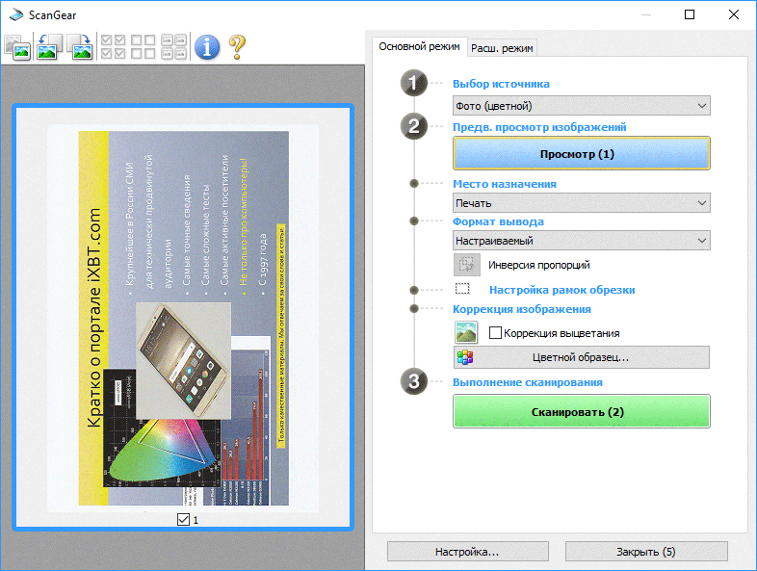Click the Инверсия пропорций icon button
The height and width of the screenshot is (571, 757).
[467, 265]
